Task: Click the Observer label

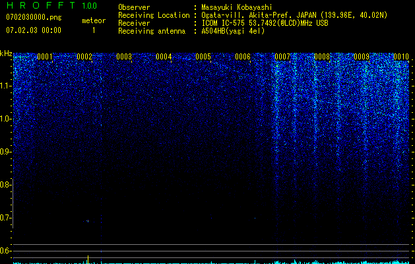Action: (x=134, y=7)
